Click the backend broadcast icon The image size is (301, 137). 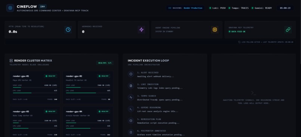(x=170, y=8)
